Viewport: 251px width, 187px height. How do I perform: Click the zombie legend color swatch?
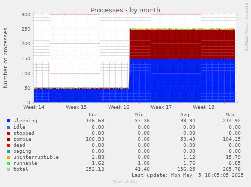[9, 139]
